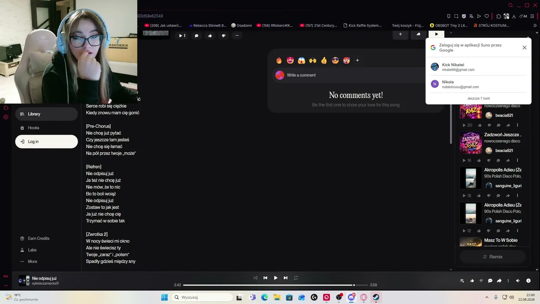Add the page to favorites with heart icon
540x304 pixels.
point(486,16)
